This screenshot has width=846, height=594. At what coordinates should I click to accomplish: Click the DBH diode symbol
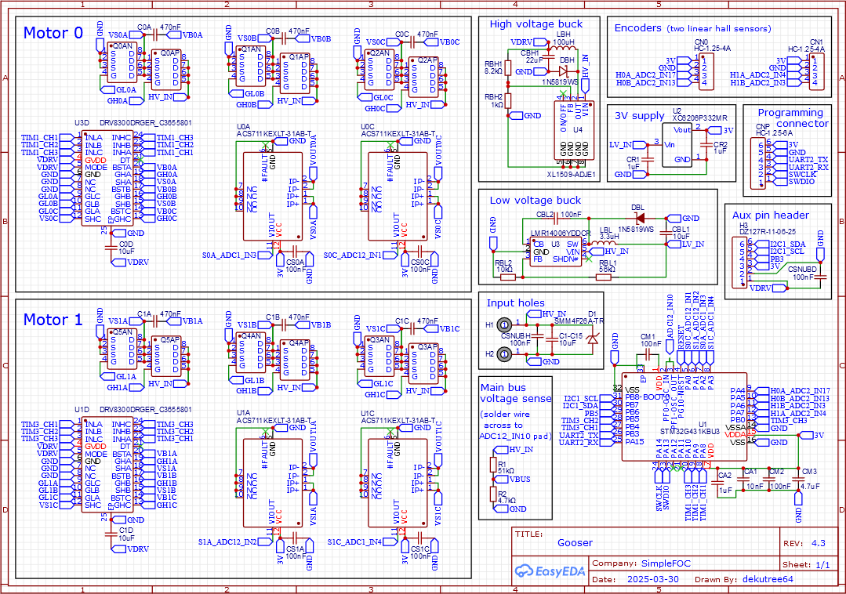[x=564, y=71]
